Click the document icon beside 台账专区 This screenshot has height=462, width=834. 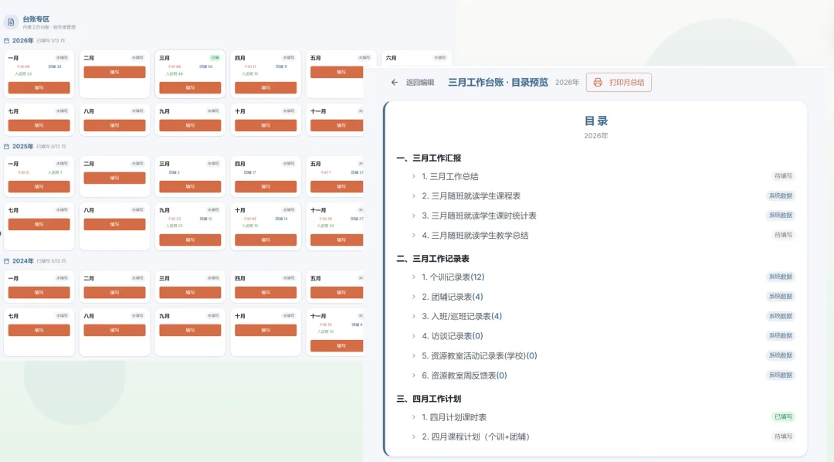pyautogui.click(x=11, y=22)
